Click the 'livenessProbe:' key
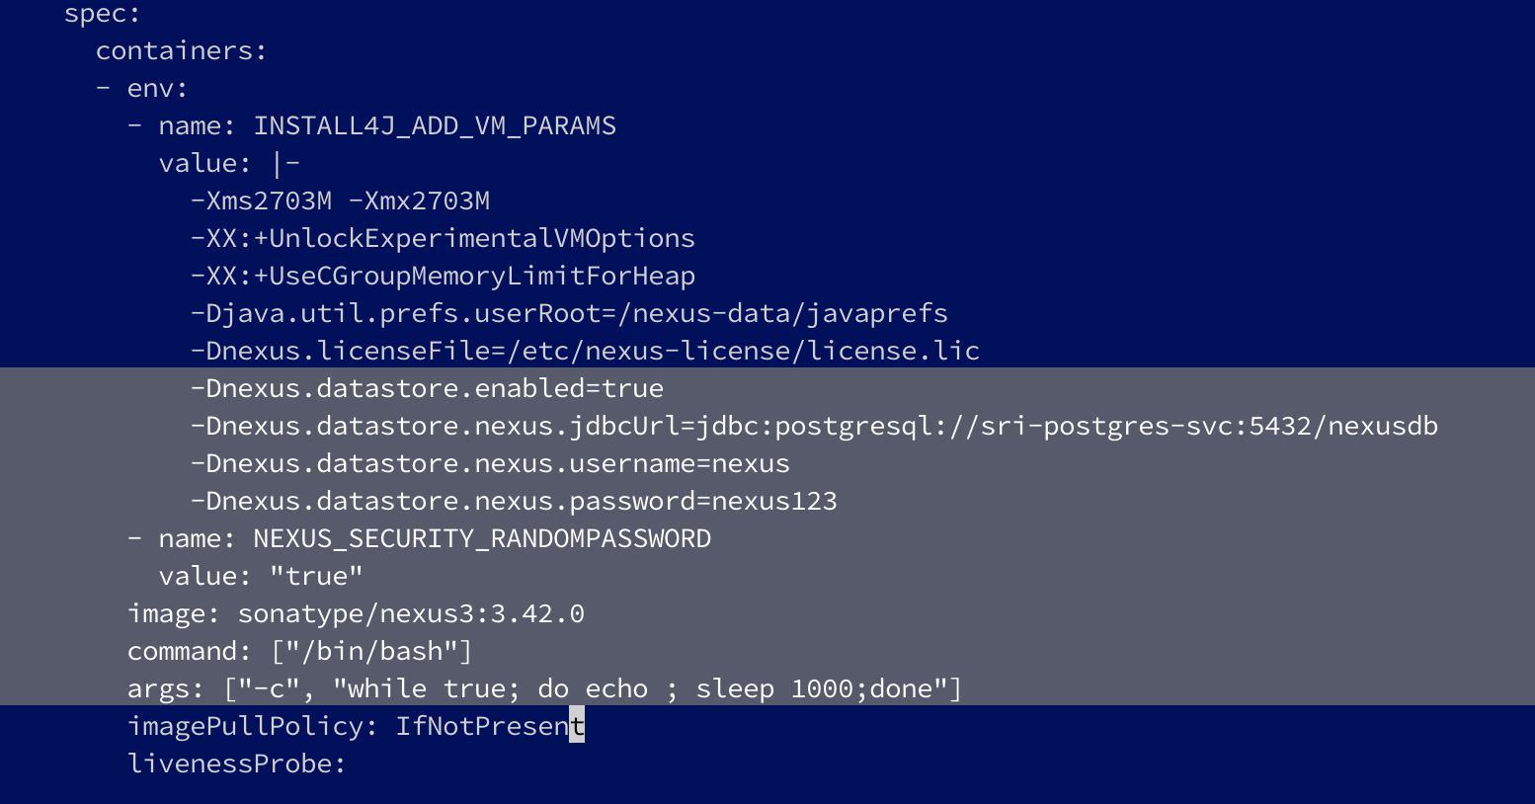 tap(236, 764)
